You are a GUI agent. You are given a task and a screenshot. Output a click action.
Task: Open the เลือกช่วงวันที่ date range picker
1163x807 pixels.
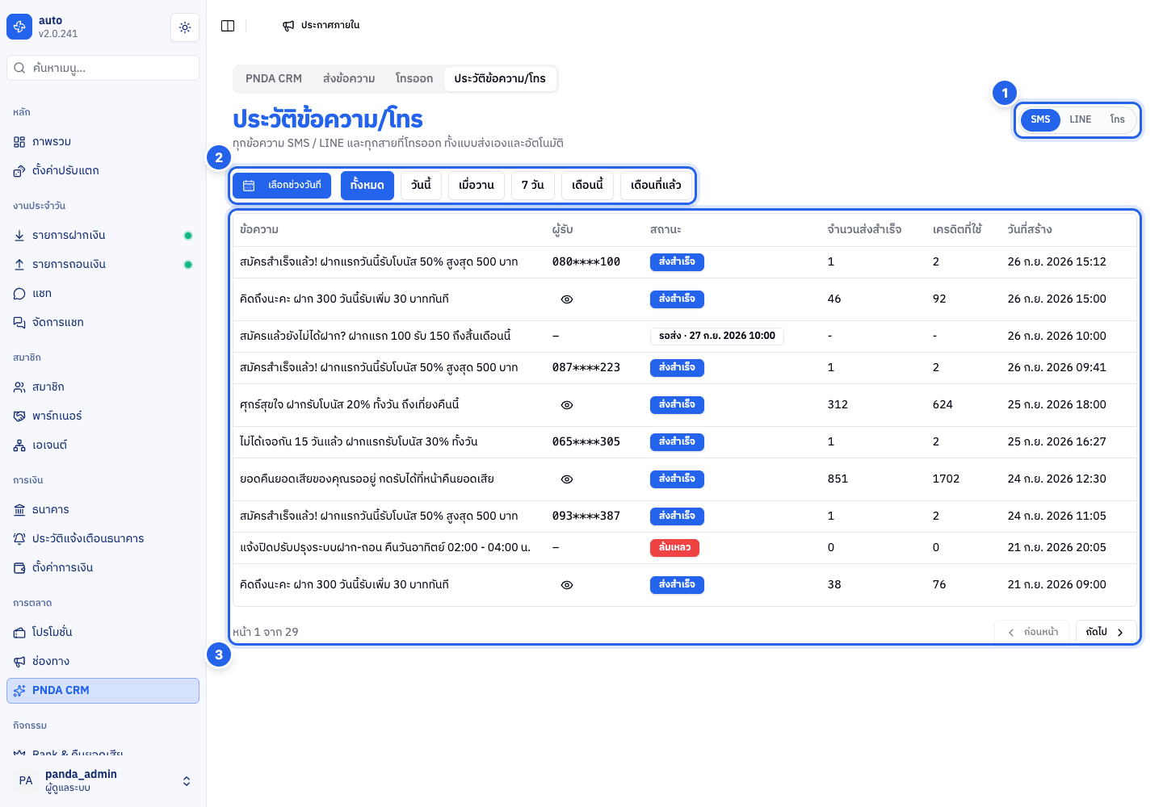[x=282, y=186]
